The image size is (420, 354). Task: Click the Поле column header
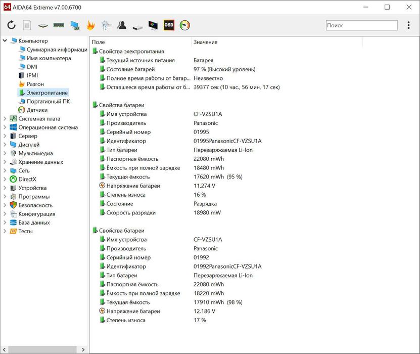pyautogui.click(x=141, y=42)
